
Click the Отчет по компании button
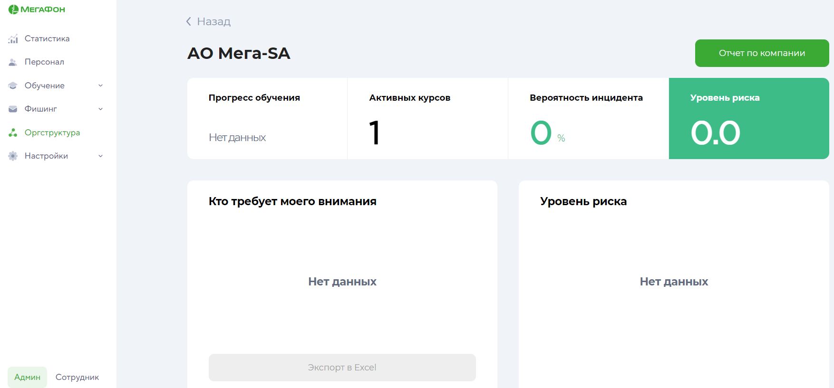[x=762, y=53]
